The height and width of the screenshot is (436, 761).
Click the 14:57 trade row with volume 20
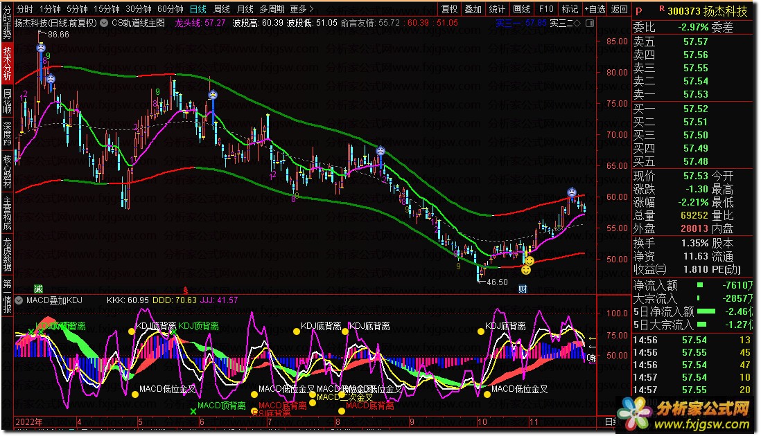[x=692, y=390]
